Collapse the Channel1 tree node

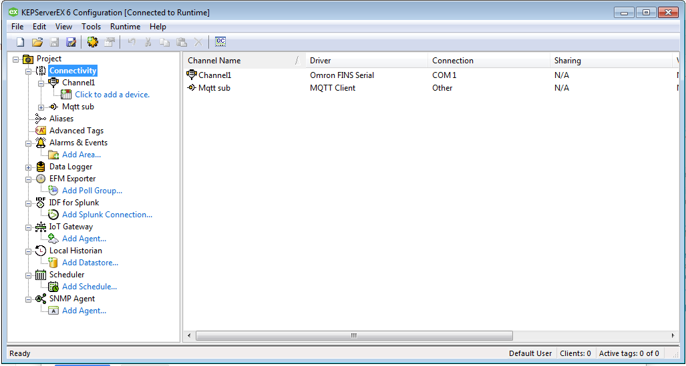coord(41,83)
